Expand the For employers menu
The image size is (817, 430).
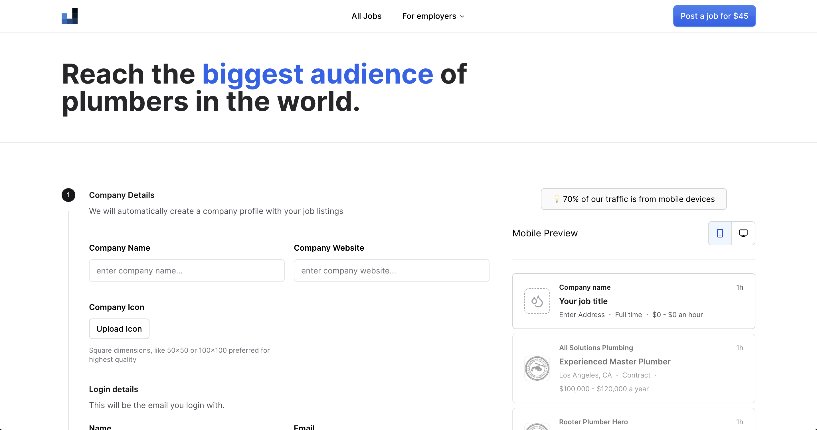[x=433, y=16]
